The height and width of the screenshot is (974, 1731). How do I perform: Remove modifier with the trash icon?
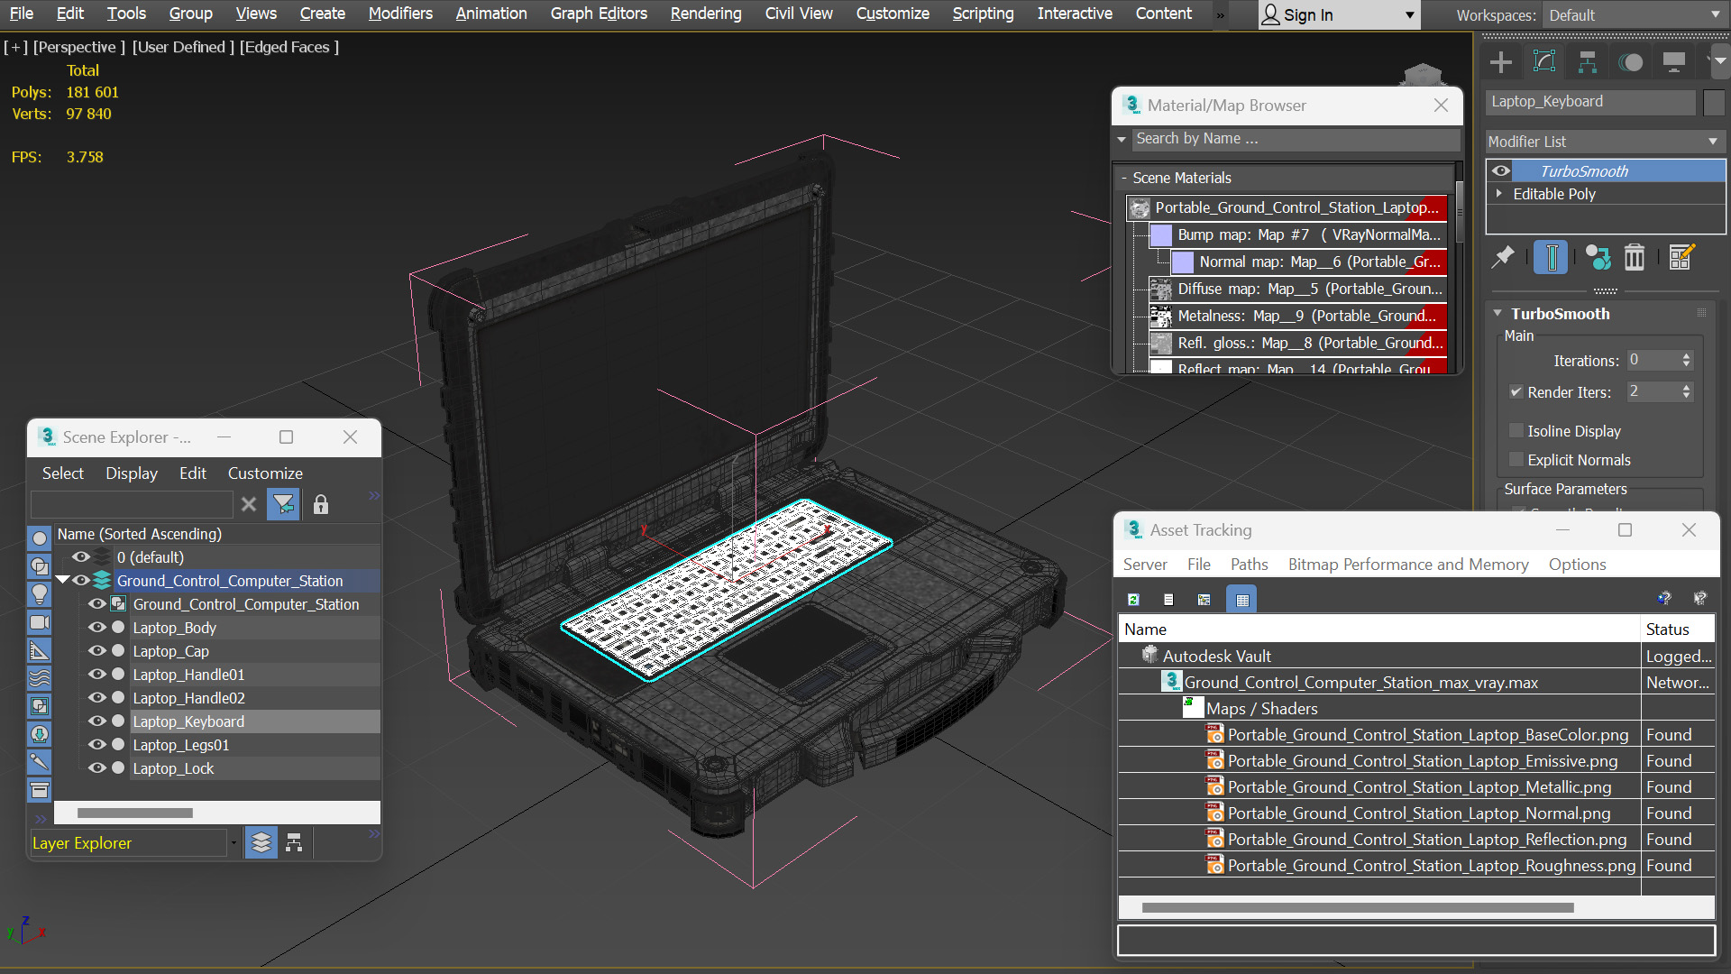[1635, 258]
